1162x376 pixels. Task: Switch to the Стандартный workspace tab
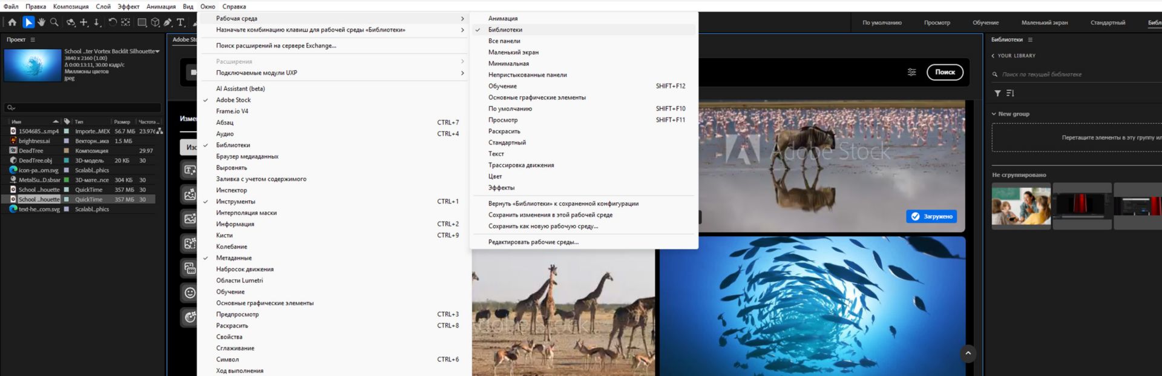1108,23
